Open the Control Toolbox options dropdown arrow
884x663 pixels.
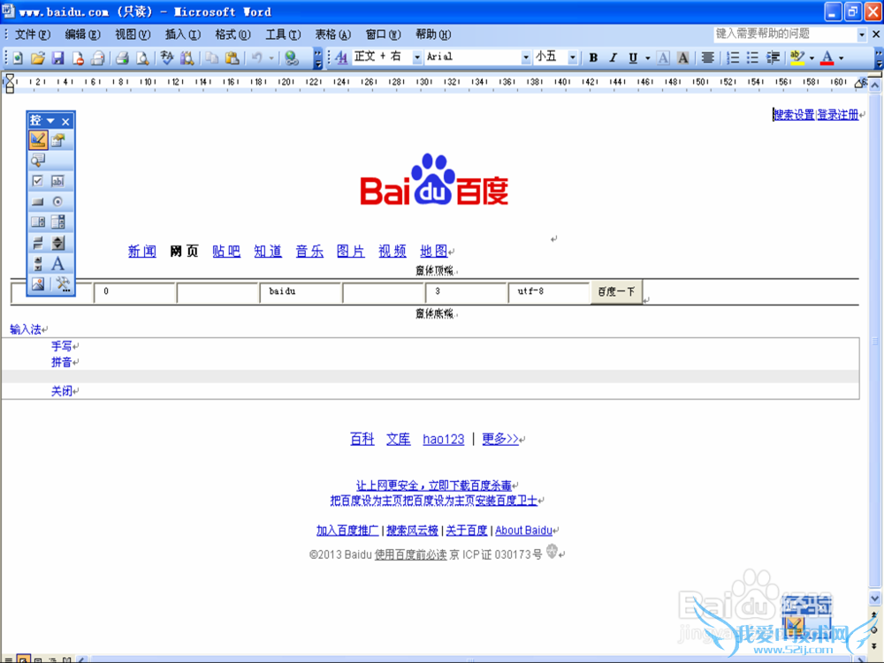[x=50, y=121]
